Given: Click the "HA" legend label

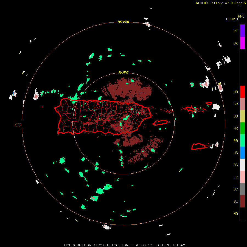Looking at the screenshot, I should 235,92.
